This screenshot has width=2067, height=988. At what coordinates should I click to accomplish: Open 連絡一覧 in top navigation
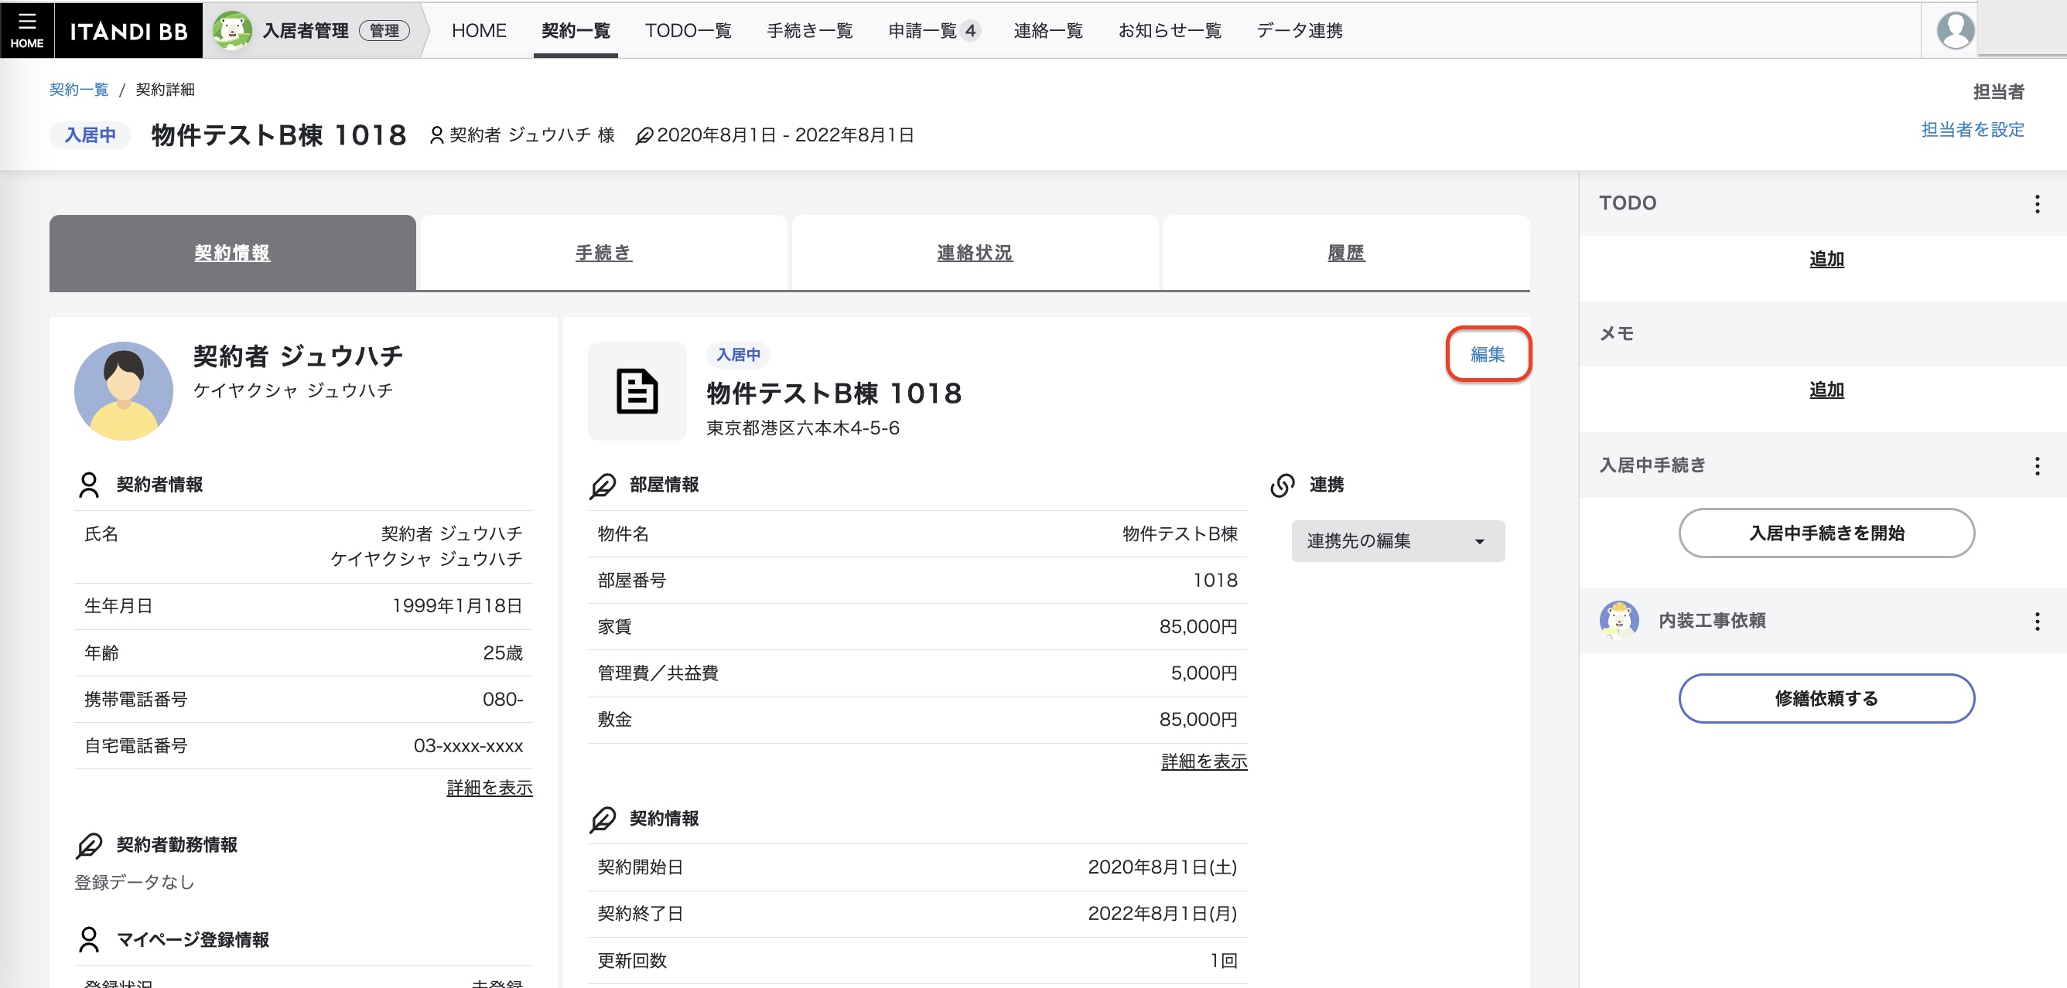pos(1048,30)
